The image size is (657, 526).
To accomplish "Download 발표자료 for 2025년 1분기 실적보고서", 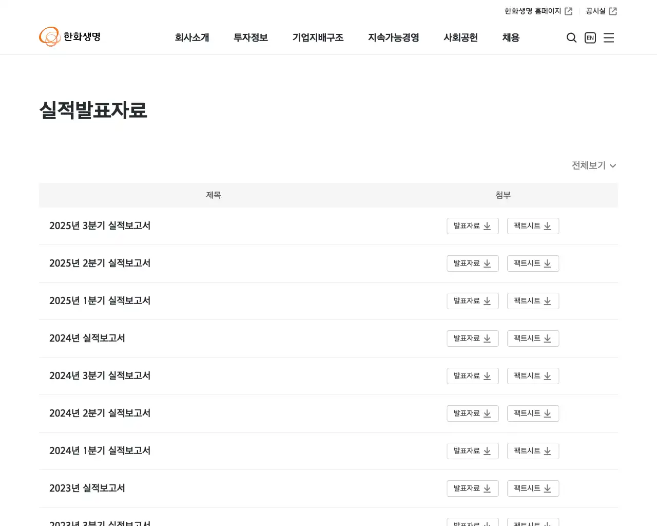I will click(x=472, y=300).
